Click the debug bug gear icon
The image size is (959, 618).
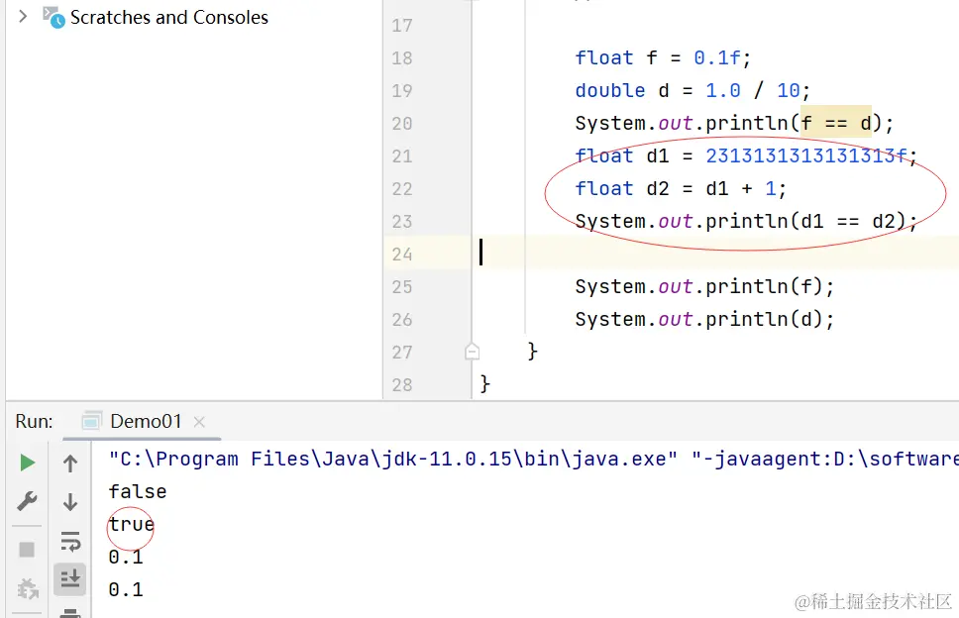click(28, 588)
